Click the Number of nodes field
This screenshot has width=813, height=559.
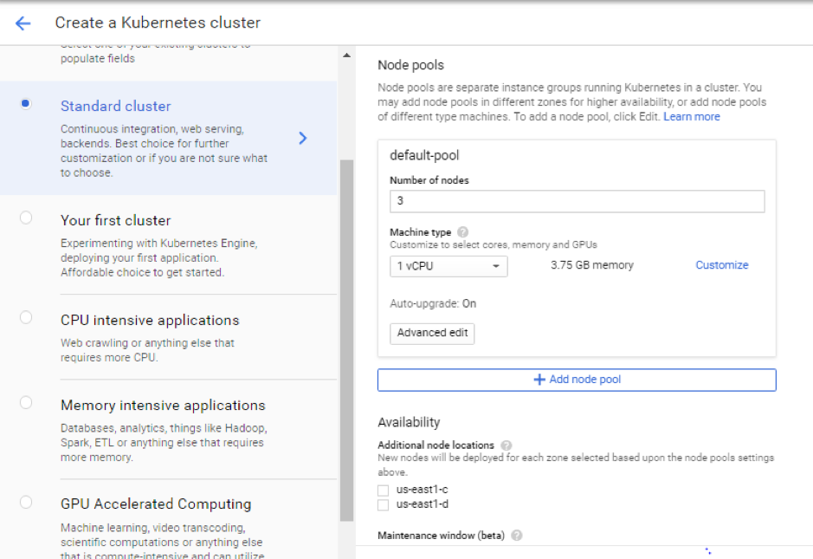point(577,201)
